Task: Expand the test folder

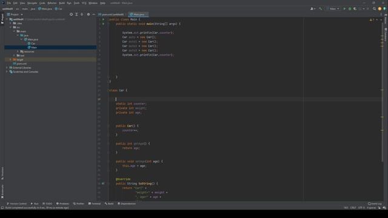Action: [x=15, y=56]
